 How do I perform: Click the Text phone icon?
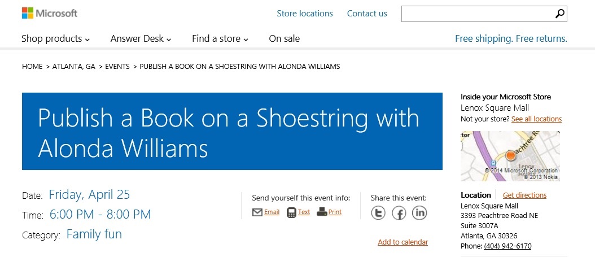pyautogui.click(x=291, y=212)
